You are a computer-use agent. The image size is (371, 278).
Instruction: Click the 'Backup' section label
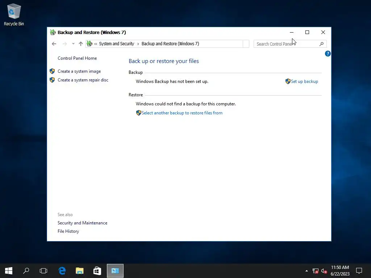[x=136, y=72]
